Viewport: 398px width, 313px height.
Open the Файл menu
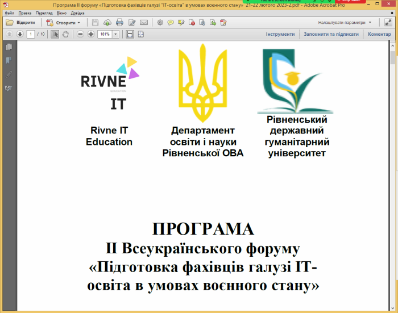point(9,12)
